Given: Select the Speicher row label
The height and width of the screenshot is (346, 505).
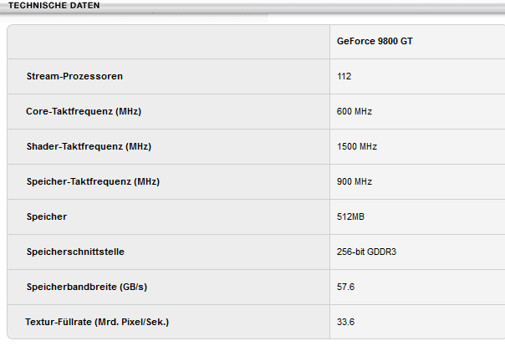Looking at the screenshot, I should pyautogui.click(x=47, y=216).
